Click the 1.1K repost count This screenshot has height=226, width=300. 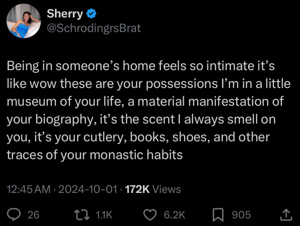point(102,215)
